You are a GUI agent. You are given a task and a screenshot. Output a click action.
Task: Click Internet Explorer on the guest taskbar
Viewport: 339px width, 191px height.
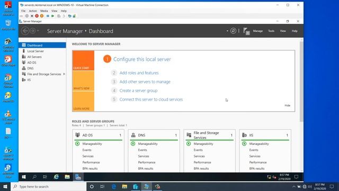coord(56,177)
